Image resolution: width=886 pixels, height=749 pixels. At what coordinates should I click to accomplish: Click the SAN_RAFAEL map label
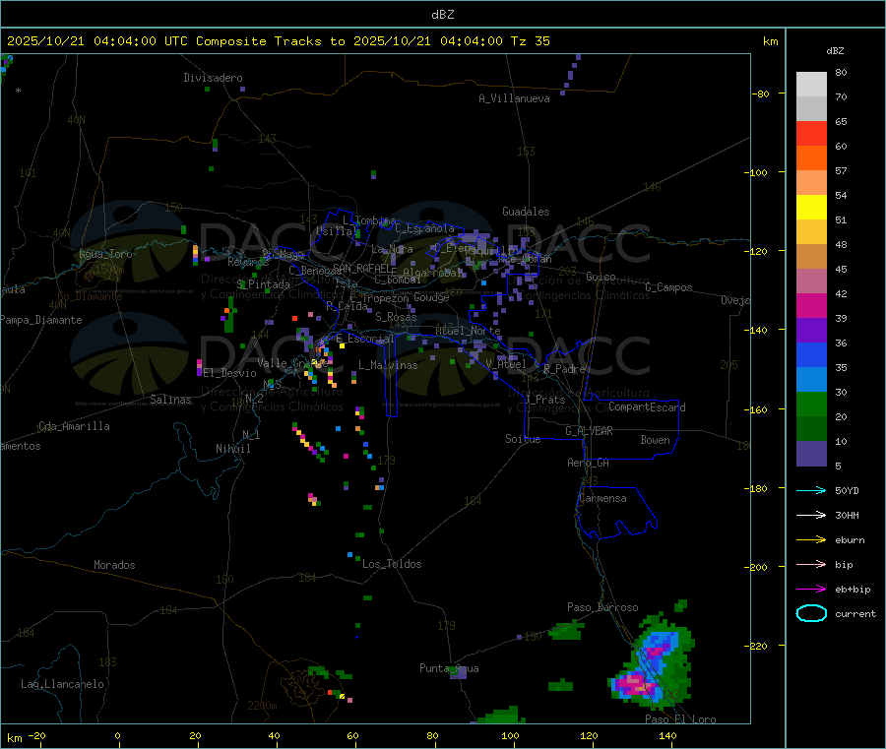364,268
